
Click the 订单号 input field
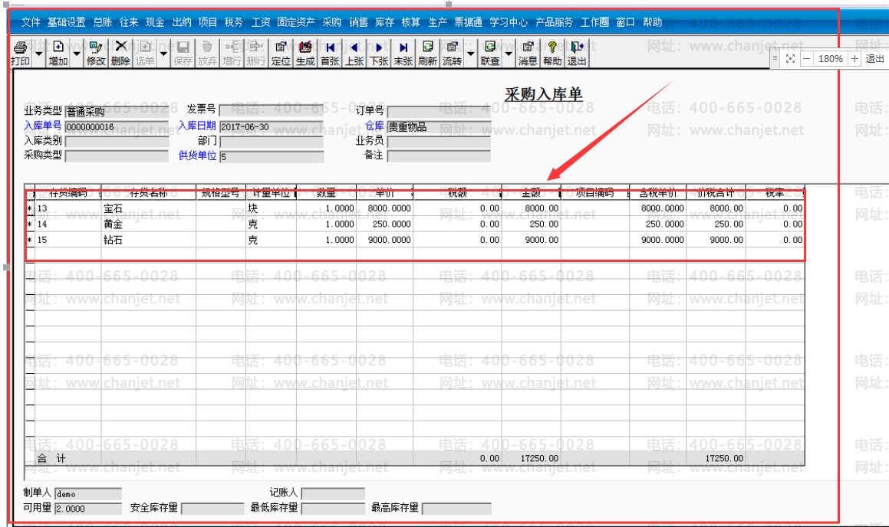tap(439, 111)
